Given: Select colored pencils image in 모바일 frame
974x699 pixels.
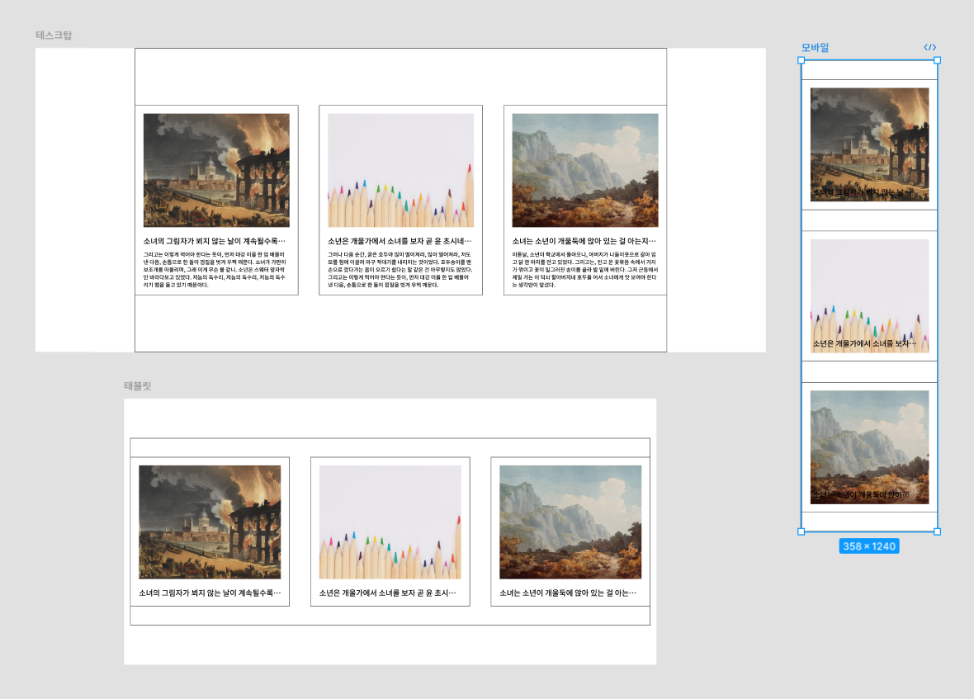Looking at the screenshot, I should point(870,296).
